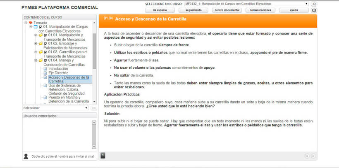Viewport: 339px width, 168px height.
Task: Click the user silhouette chat icon
Action: pyautogui.click(x=26, y=156)
